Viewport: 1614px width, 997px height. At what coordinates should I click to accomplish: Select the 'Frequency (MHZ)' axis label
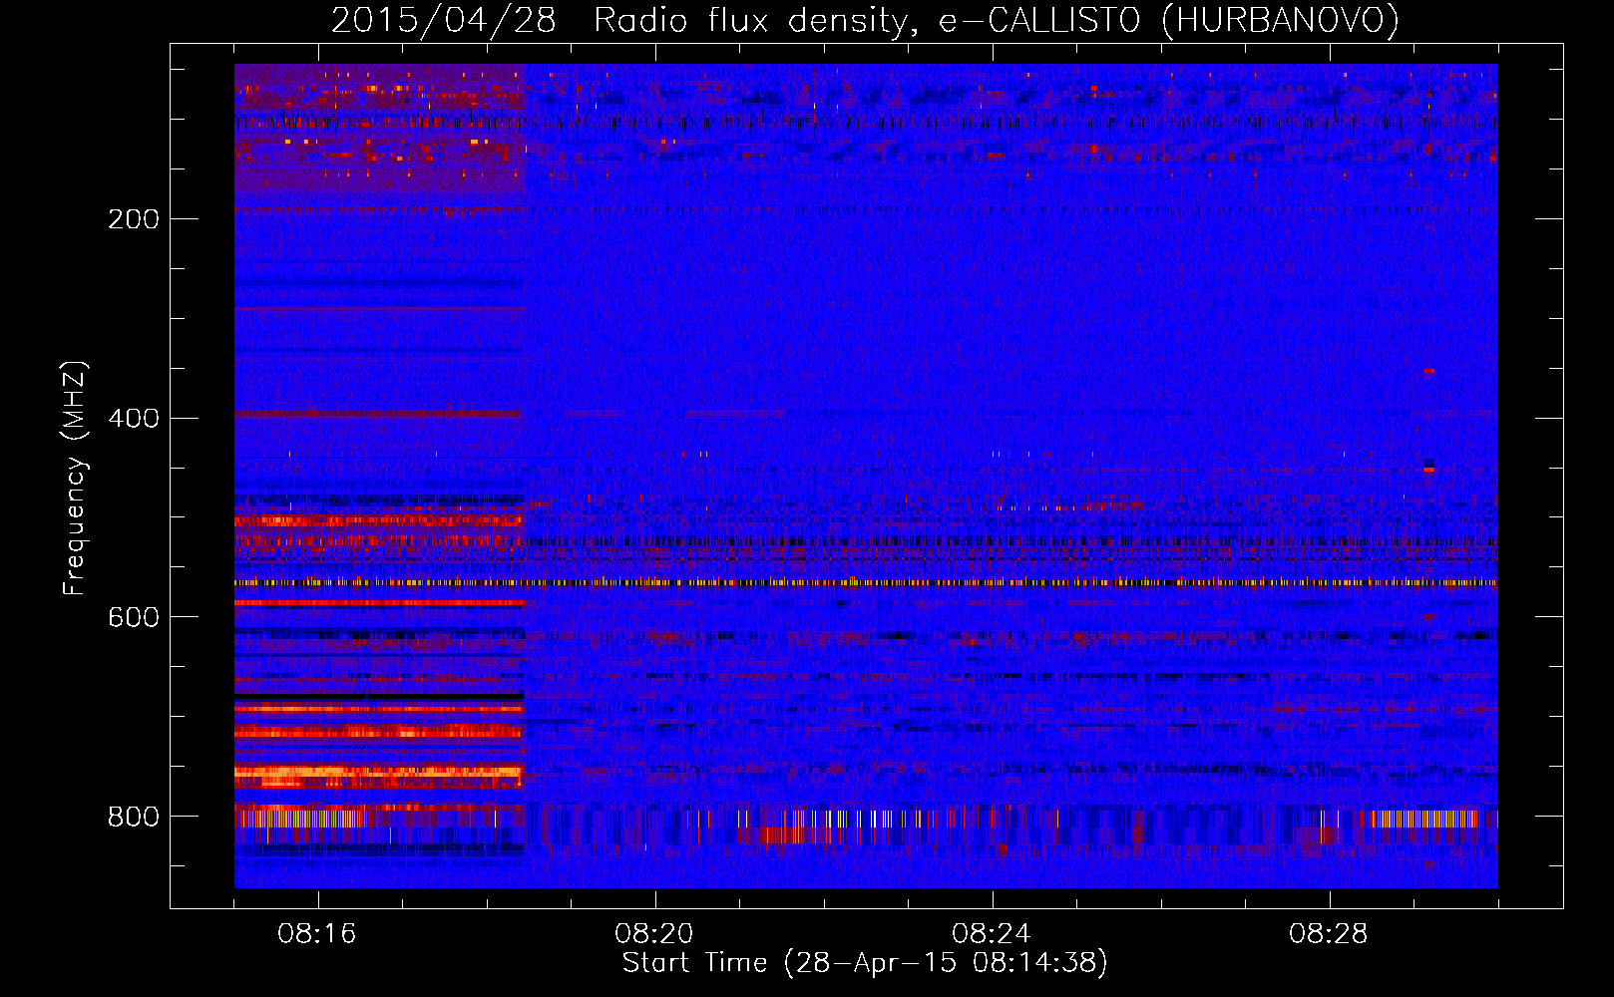75,479
